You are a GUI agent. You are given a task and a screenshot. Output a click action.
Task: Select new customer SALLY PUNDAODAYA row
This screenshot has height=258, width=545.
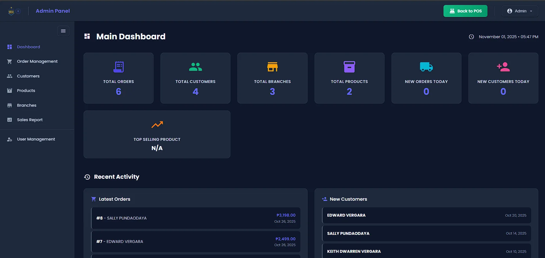(x=426, y=233)
